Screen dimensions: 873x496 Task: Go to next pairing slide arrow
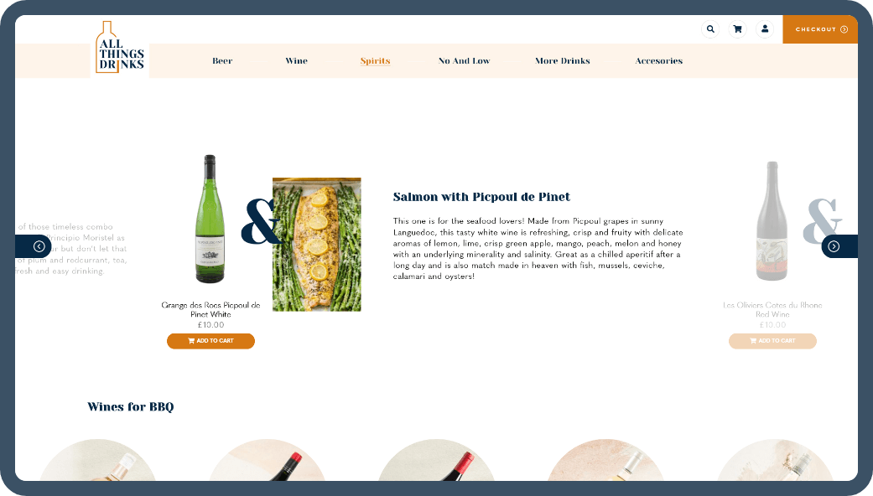coord(839,246)
